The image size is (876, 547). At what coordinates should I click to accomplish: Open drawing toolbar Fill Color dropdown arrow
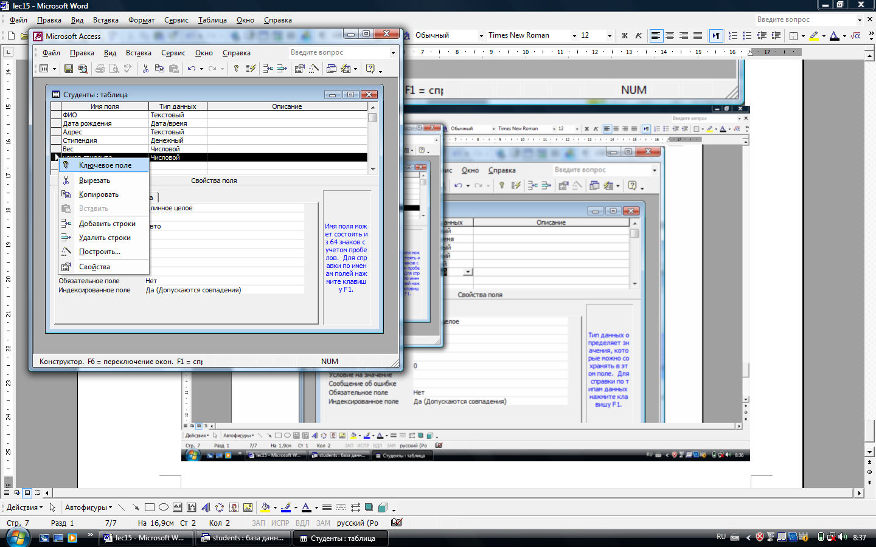(275, 507)
